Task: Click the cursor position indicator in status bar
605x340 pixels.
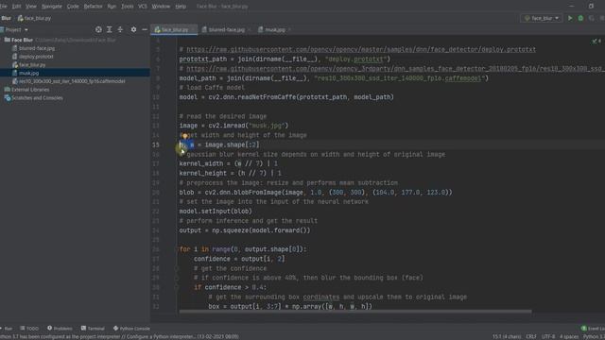Action: click(x=507, y=336)
